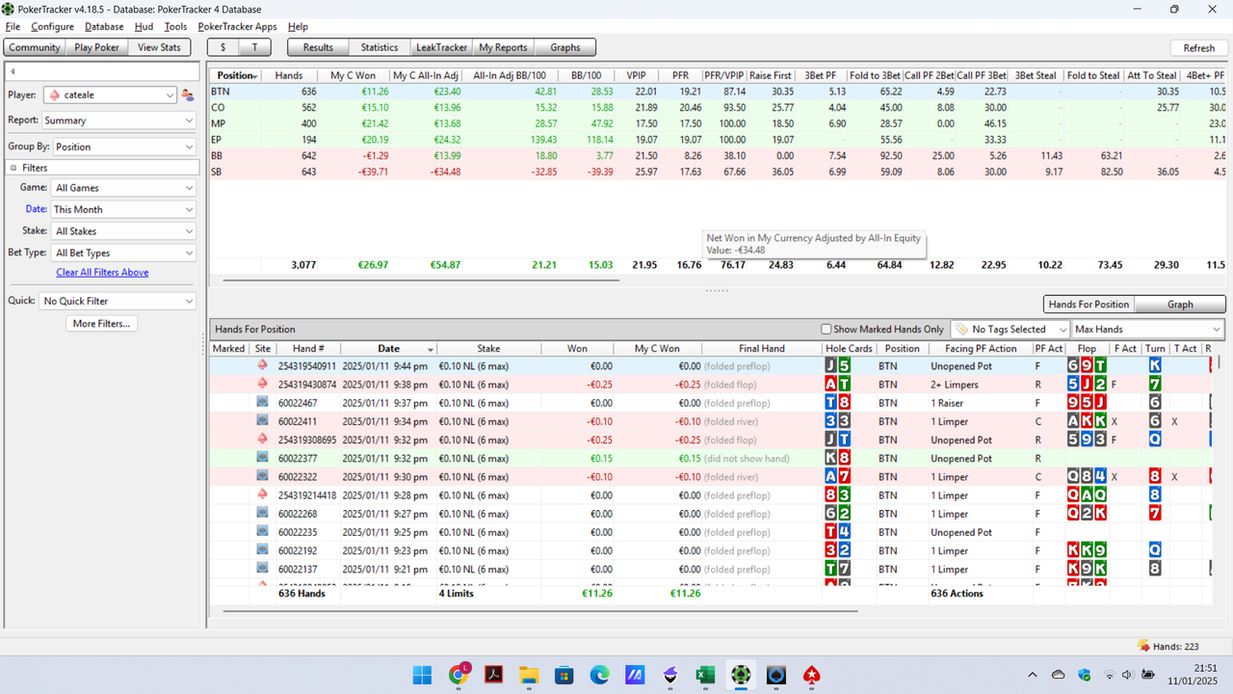Open Windows Start menu

pyautogui.click(x=422, y=676)
